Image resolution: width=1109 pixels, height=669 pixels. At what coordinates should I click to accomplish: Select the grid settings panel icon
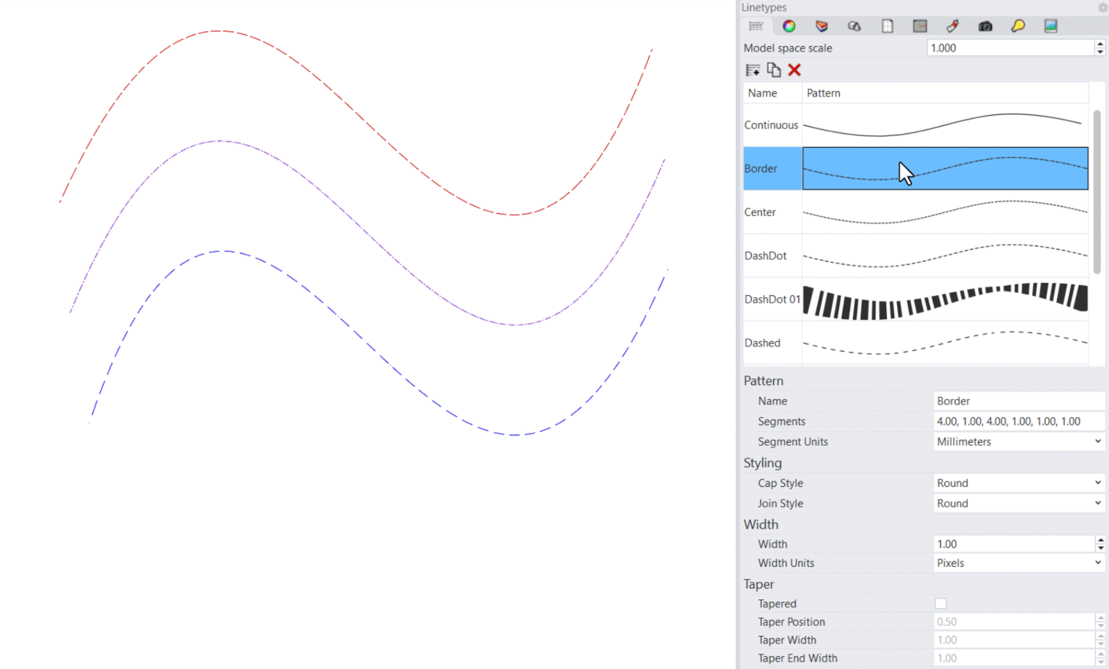pyautogui.click(x=920, y=26)
